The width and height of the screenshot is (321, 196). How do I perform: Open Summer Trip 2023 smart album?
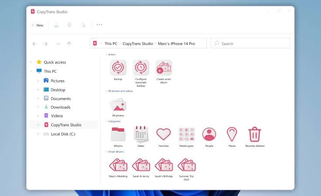[x=187, y=165]
